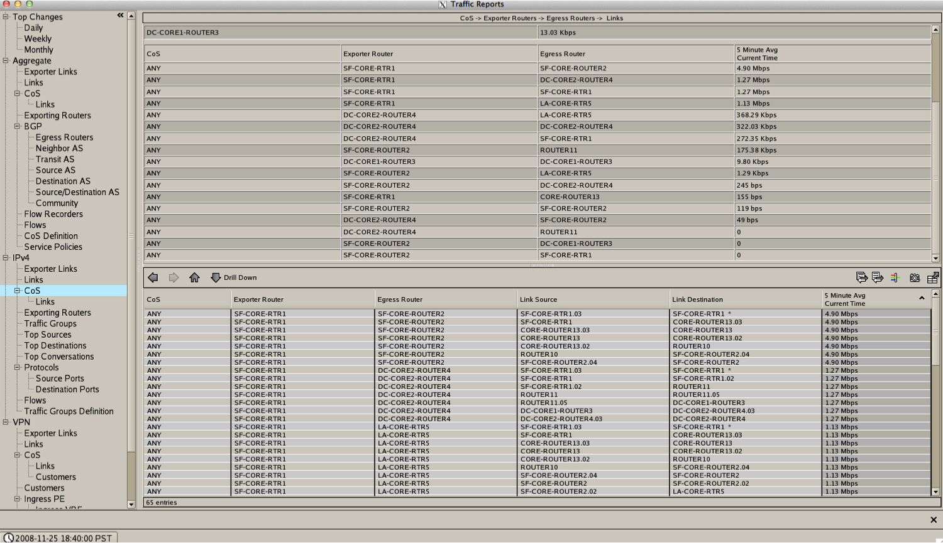
Task: Open the Monthly top changes report
Action: click(x=38, y=50)
